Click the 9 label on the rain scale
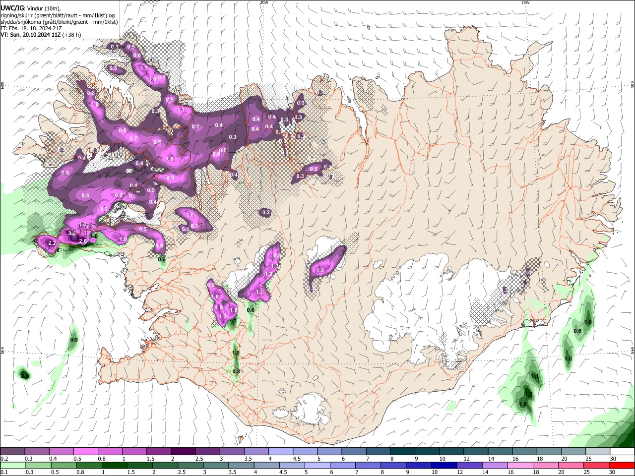 [x=408, y=472]
